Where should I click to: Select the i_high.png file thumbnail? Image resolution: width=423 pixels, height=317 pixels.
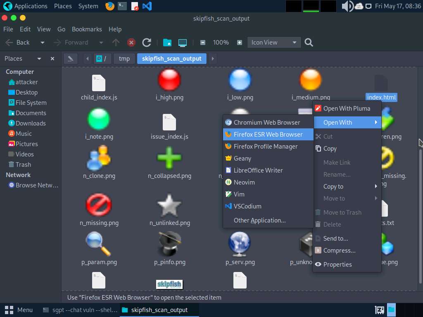coord(169,80)
